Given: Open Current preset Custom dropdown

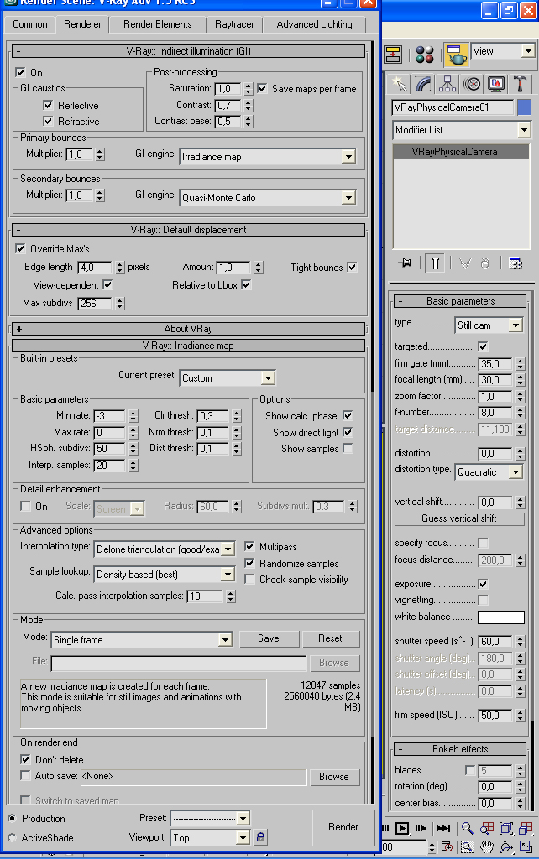Looking at the screenshot, I should pos(268,378).
